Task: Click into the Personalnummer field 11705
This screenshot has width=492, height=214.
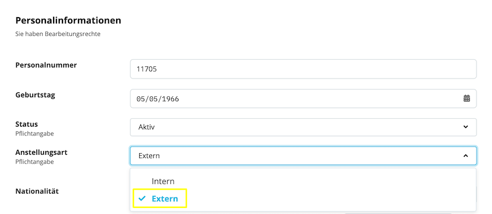Action: tap(303, 69)
